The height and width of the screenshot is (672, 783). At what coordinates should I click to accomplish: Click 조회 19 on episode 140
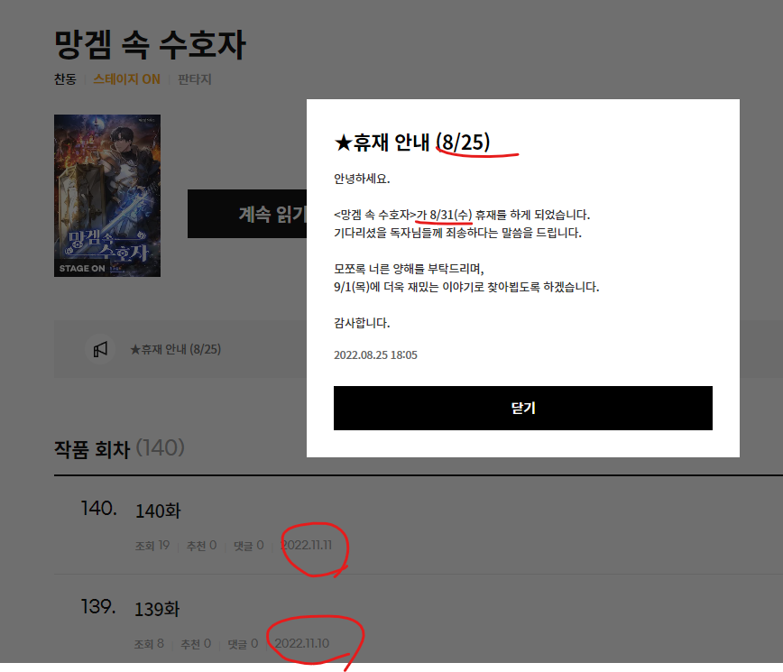tap(152, 546)
